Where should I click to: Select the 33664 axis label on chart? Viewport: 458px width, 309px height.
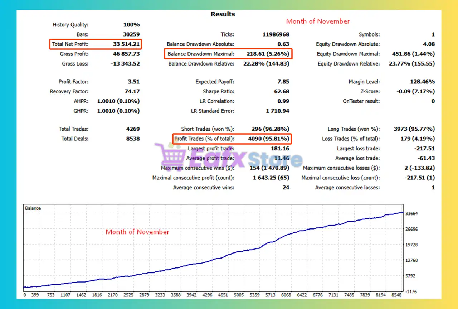(x=411, y=213)
